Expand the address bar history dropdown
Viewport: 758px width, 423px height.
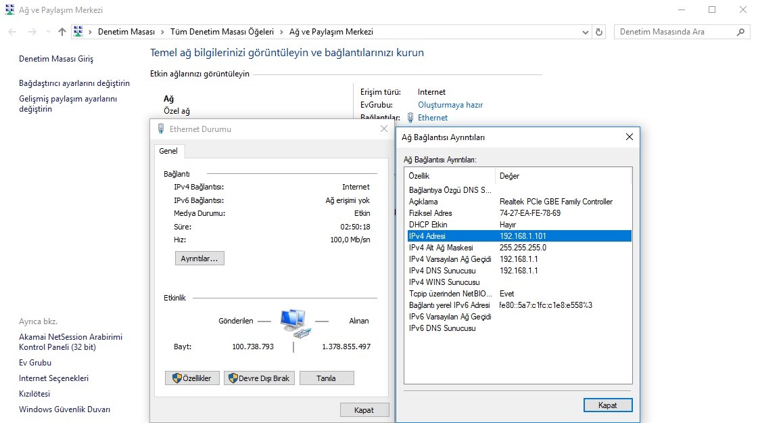tap(585, 32)
